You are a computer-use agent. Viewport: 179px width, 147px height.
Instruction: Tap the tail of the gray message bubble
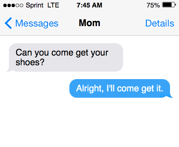tap(9, 70)
